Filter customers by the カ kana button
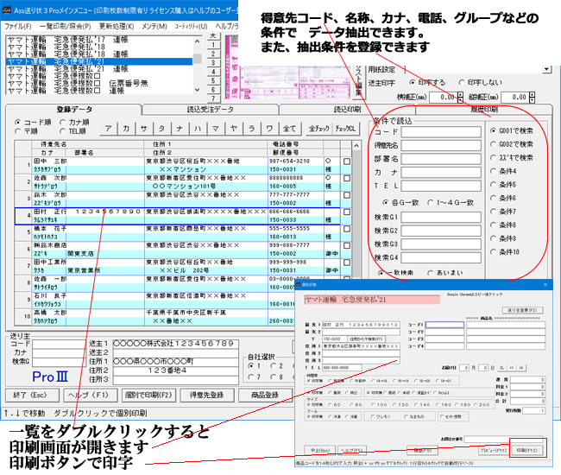The height and width of the screenshot is (475, 561). [127, 130]
